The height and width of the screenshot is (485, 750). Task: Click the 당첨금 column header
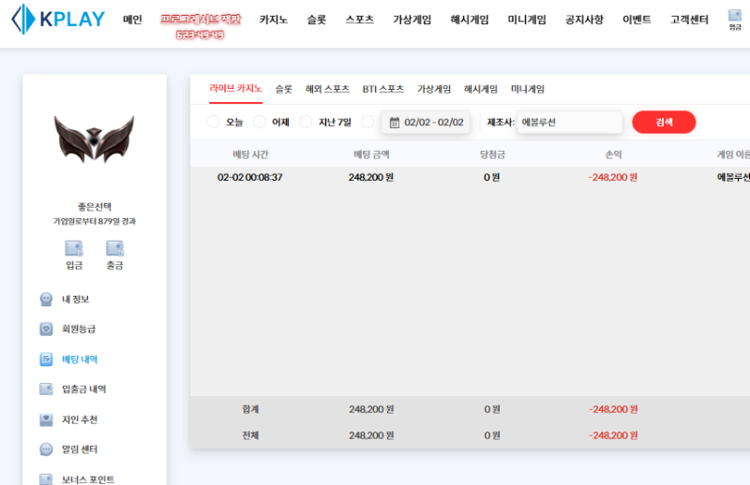point(493,154)
